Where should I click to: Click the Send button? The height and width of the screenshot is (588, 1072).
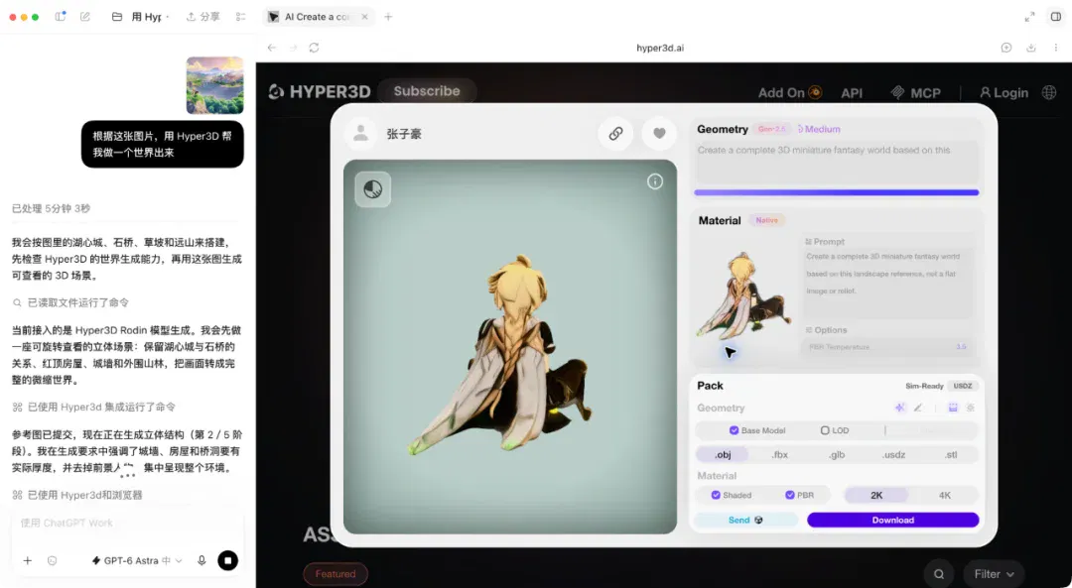[745, 520]
